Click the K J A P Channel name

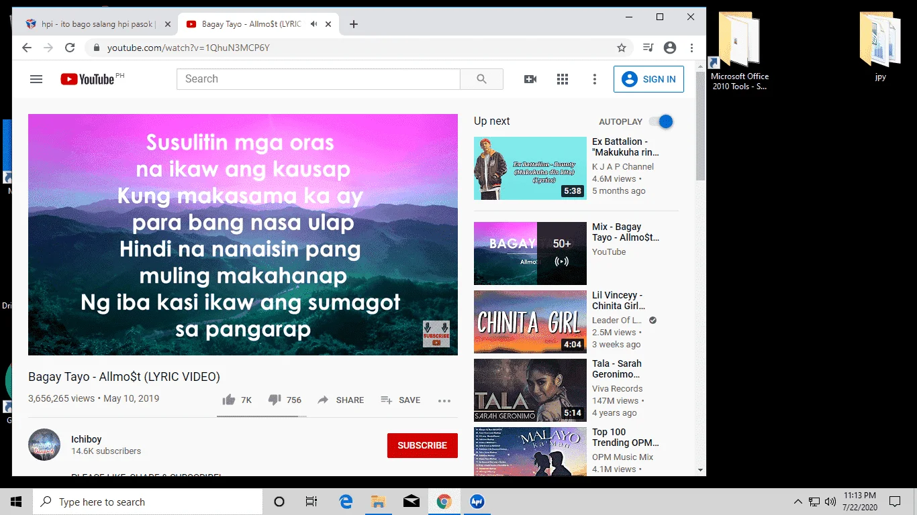click(x=623, y=166)
